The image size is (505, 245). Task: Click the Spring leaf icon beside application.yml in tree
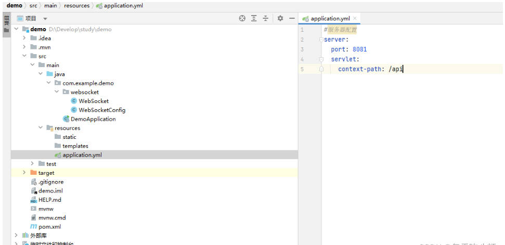point(58,155)
